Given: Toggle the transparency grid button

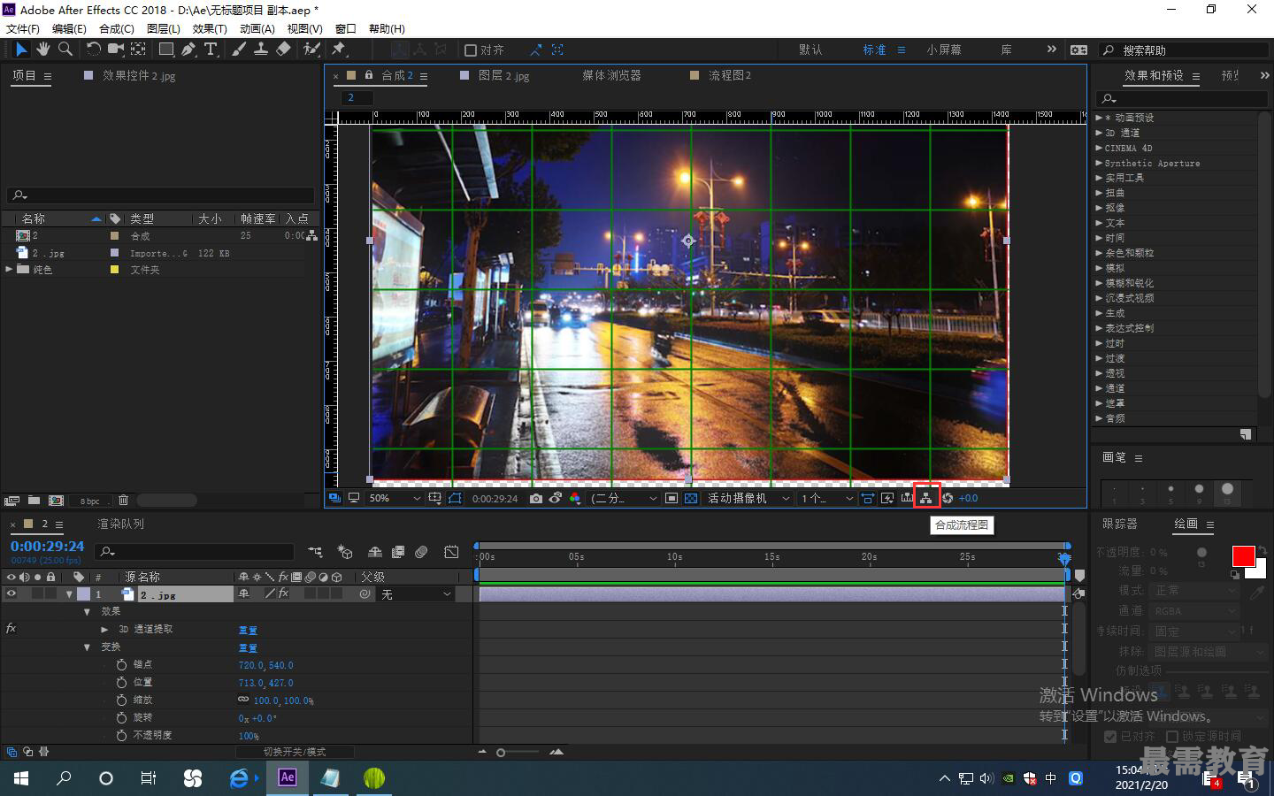Looking at the screenshot, I should coord(691,498).
